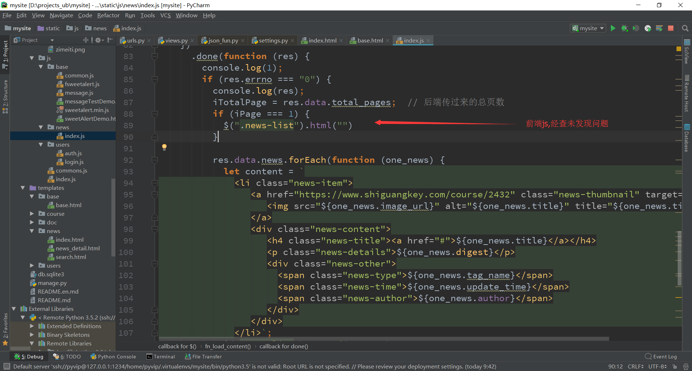This screenshot has width=692, height=371.
Task: Open the Event Log
Action: [661, 357]
